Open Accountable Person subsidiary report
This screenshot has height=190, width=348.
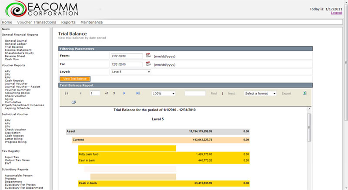(19, 176)
